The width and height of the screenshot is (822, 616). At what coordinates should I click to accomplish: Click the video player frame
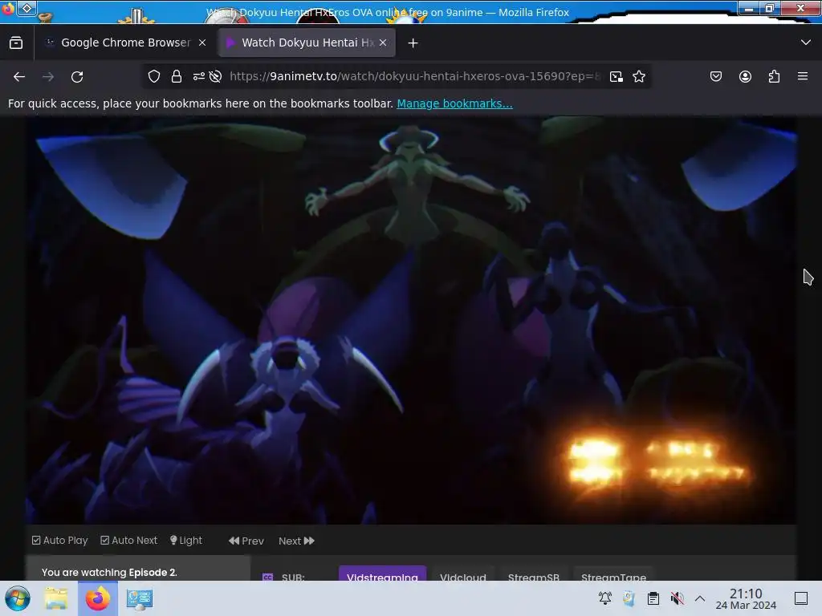411,321
